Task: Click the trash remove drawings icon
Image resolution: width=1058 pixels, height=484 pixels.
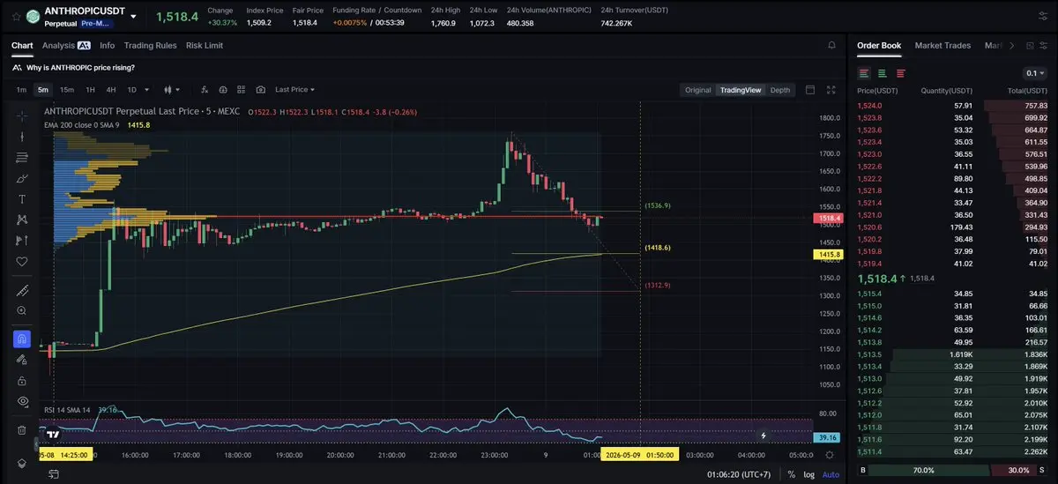Action: [22, 430]
